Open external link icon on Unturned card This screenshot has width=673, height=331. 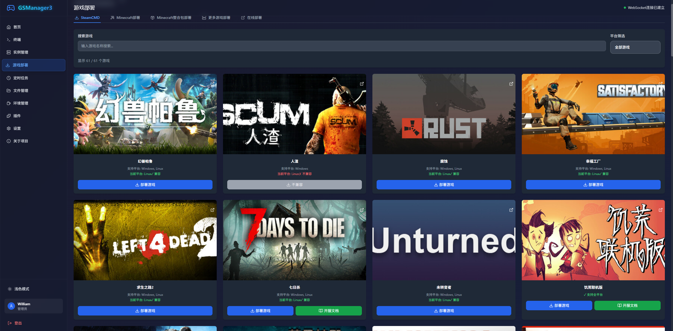pyautogui.click(x=511, y=210)
